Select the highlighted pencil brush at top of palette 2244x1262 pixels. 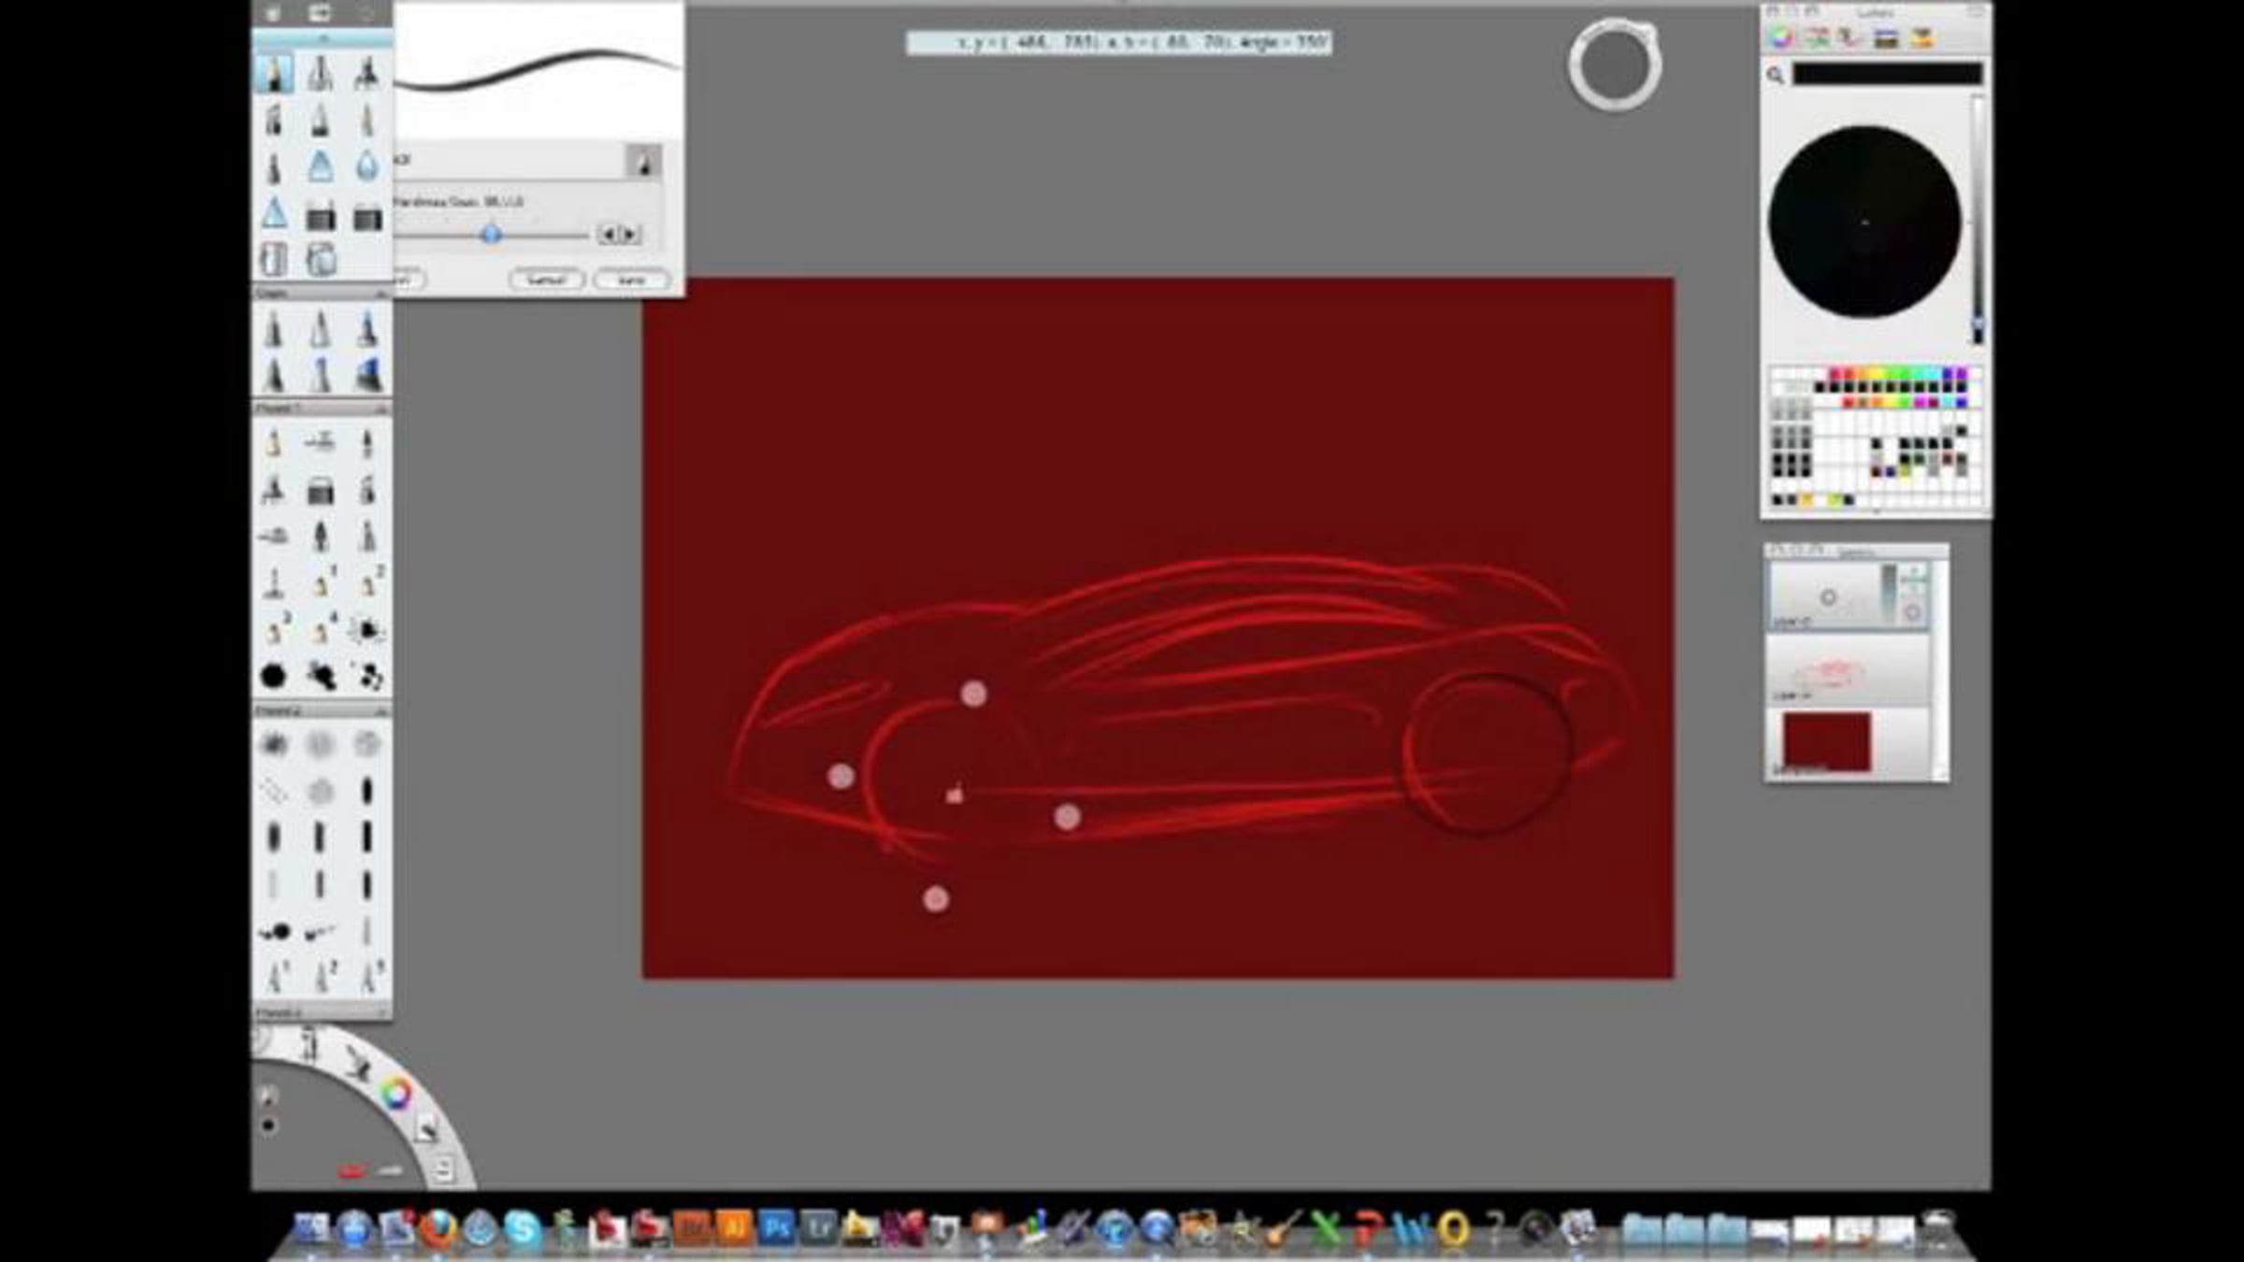(x=274, y=73)
